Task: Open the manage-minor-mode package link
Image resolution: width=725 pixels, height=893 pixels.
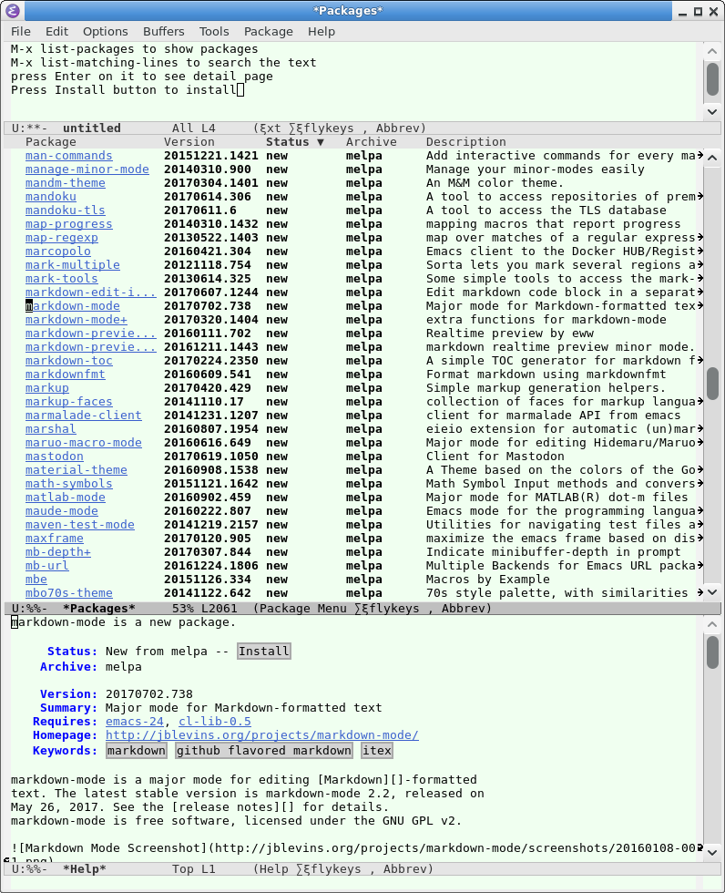Action: [x=87, y=169]
